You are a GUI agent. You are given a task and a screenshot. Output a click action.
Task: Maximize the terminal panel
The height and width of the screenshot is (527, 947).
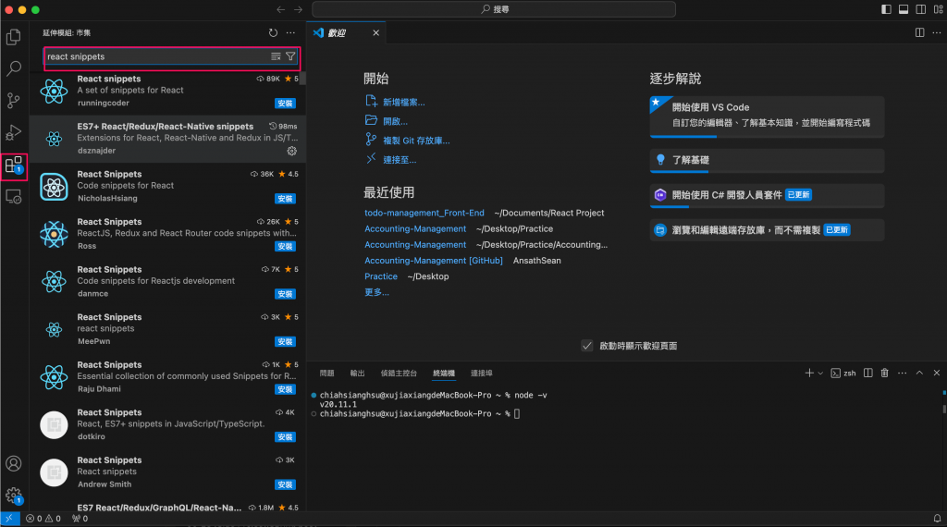pyautogui.click(x=919, y=374)
